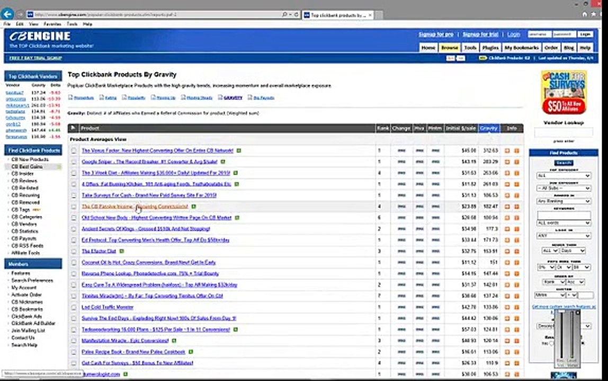Screen dimensions: 608x381
Task: Open the My Bookmarks tab
Action: pos(522,48)
